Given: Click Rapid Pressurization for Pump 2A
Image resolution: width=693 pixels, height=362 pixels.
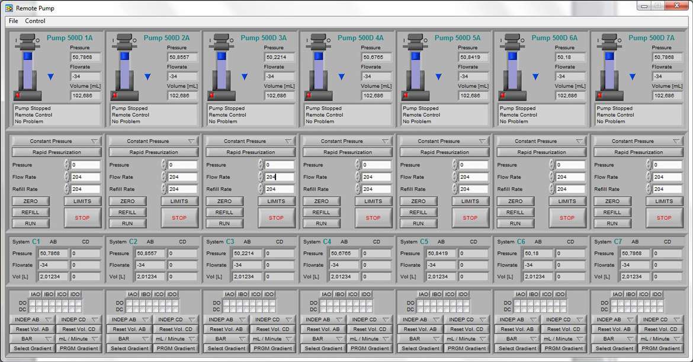Looking at the screenshot, I should pyautogui.click(x=153, y=152).
